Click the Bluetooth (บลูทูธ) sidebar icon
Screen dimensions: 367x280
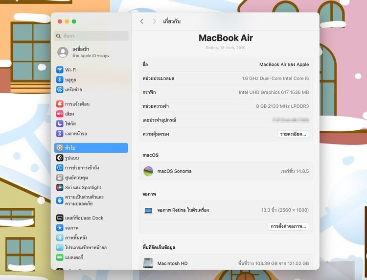60,80
